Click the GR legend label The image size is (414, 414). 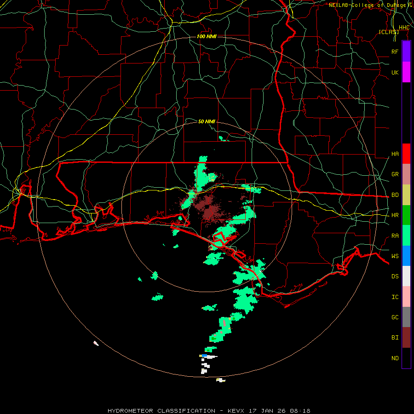click(395, 174)
